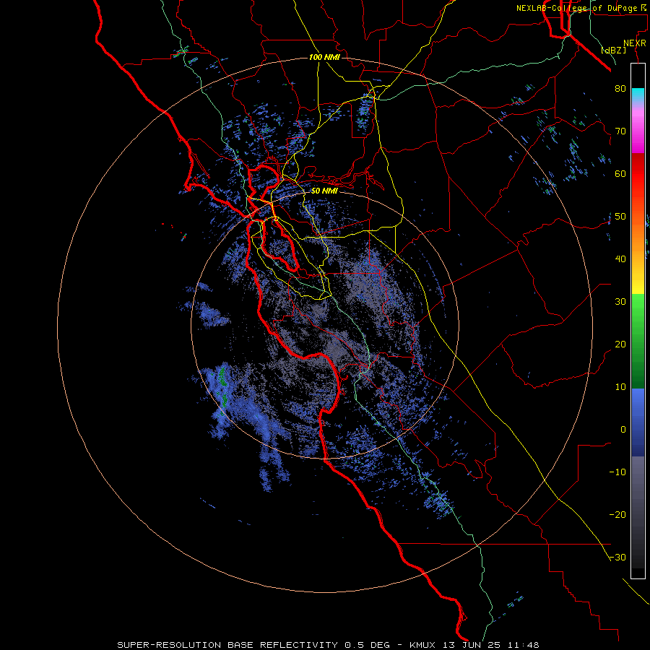Click the NEXR label above the dBZ label
This screenshot has width=650, height=650.
click(x=634, y=43)
